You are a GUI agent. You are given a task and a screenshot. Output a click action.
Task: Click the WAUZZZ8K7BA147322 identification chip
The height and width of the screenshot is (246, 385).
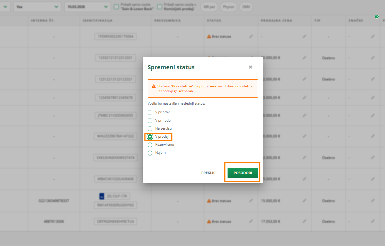(115, 136)
